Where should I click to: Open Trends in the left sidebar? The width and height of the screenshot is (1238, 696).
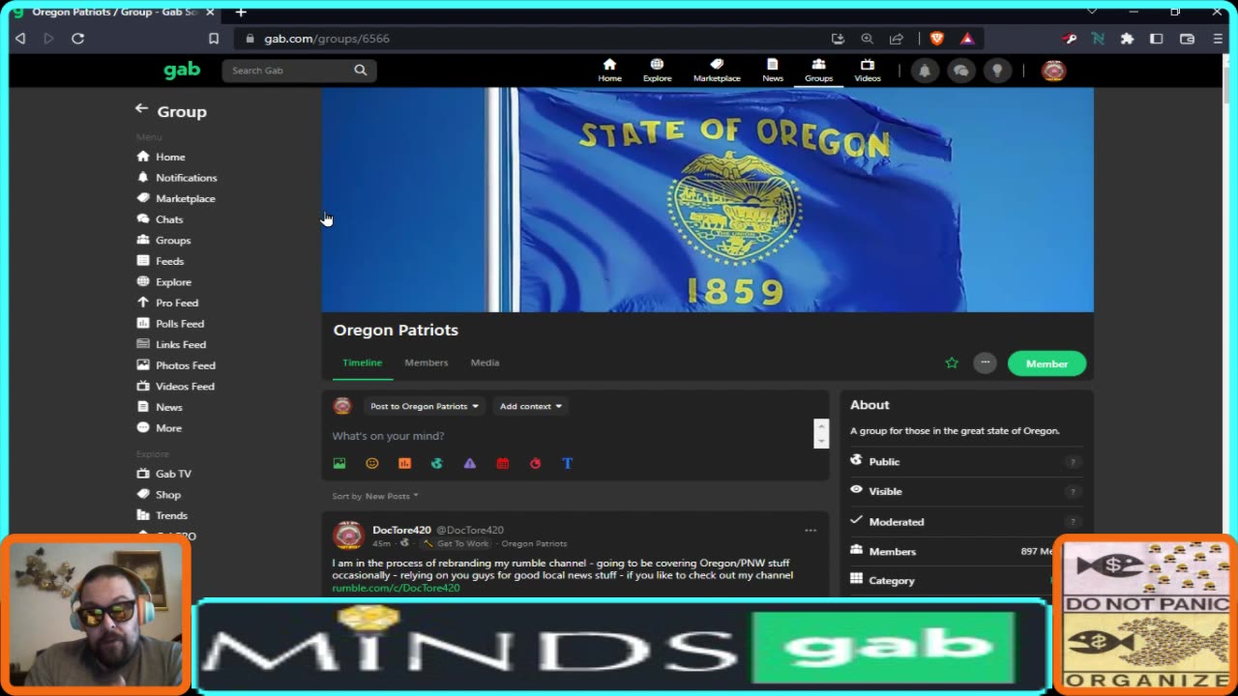click(162, 515)
